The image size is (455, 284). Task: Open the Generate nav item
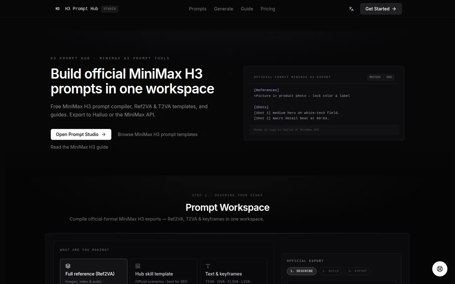click(x=224, y=9)
